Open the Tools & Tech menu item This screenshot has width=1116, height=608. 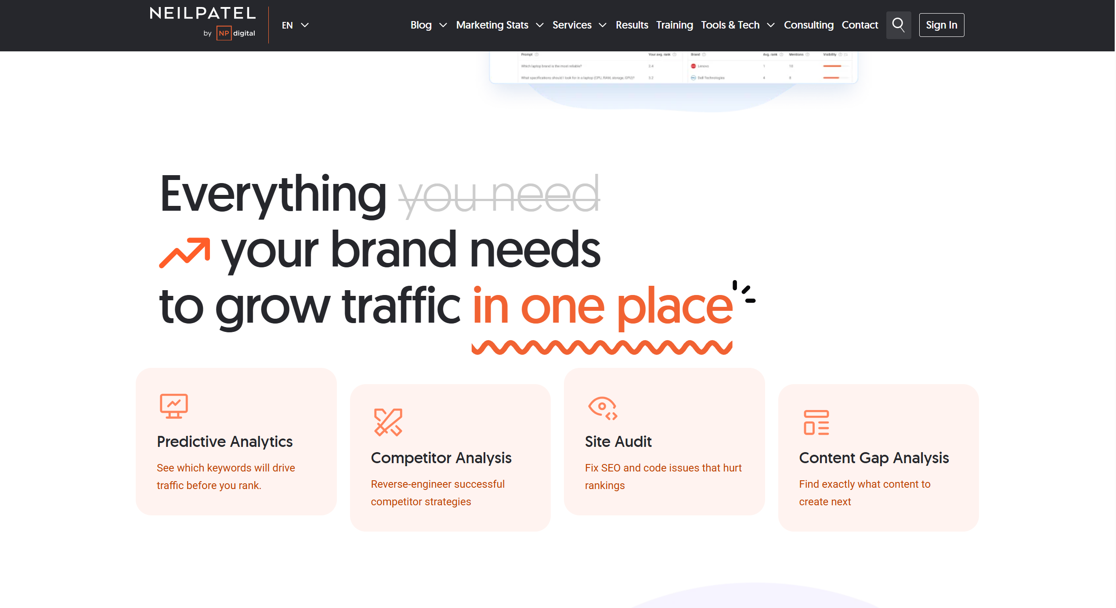pyautogui.click(x=731, y=25)
